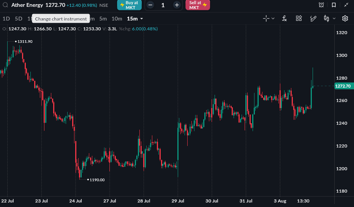Click the 24 Jul date label
The height and width of the screenshot is (207, 354).
tap(76, 201)
